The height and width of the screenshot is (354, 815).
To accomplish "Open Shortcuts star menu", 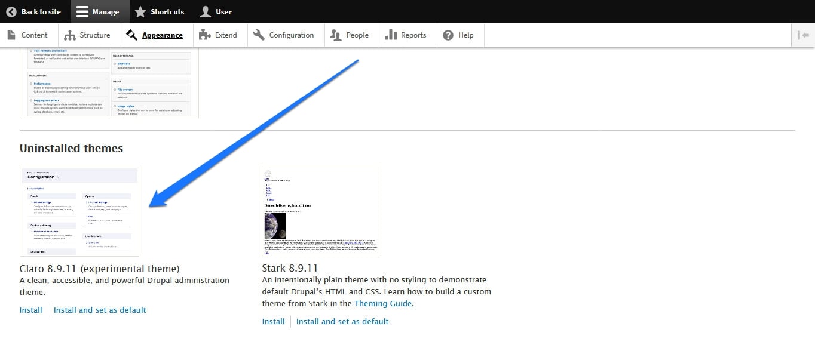I will (160, 11).
